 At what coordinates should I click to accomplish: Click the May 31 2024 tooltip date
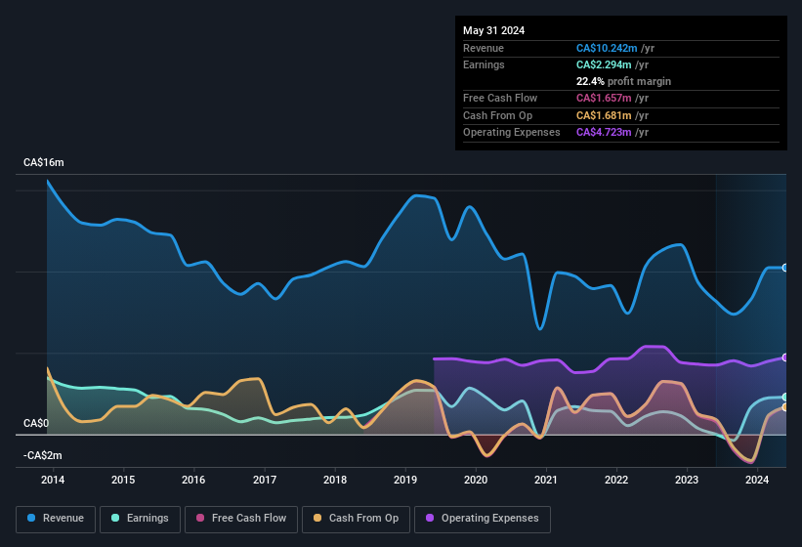click(493, 30)
